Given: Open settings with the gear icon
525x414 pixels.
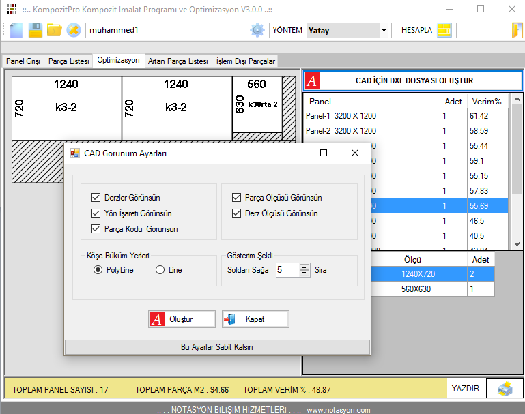Looking at the screenshot, I should click(257, 30).
